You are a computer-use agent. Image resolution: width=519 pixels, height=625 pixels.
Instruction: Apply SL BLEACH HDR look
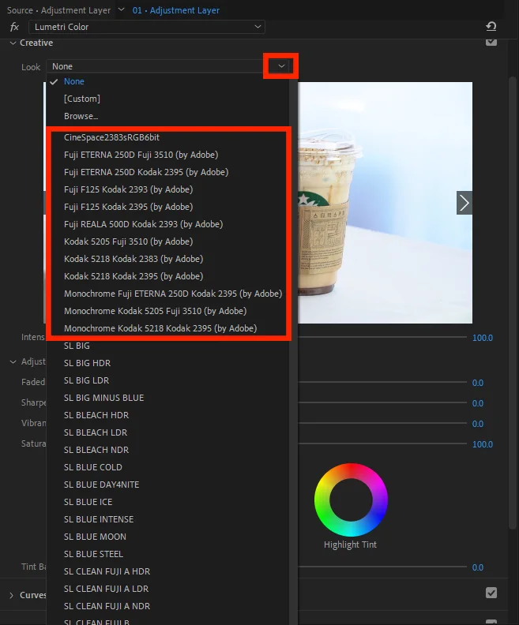167,415
